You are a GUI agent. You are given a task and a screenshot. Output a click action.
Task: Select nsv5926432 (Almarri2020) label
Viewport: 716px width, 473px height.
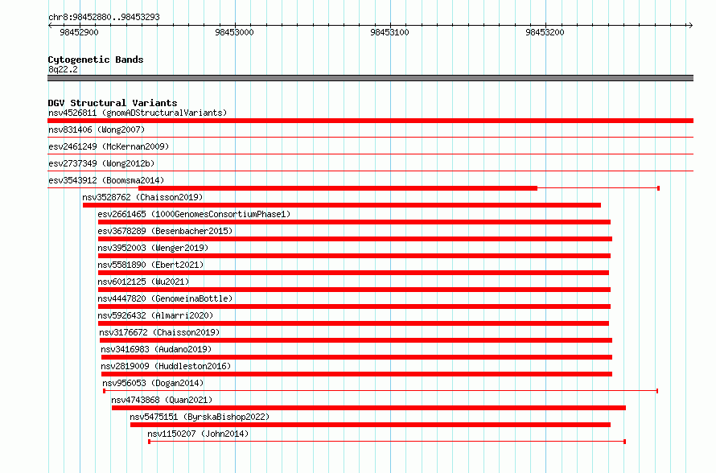point(155,315)
